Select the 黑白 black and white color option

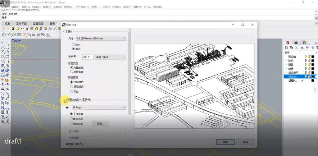(72, 92)
